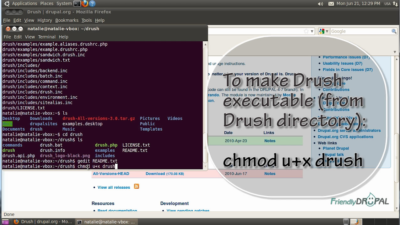The width and height of the screenshot is (400, 225).
Task: Click the RSS feed icon beside View all releases
Action: 136,186
